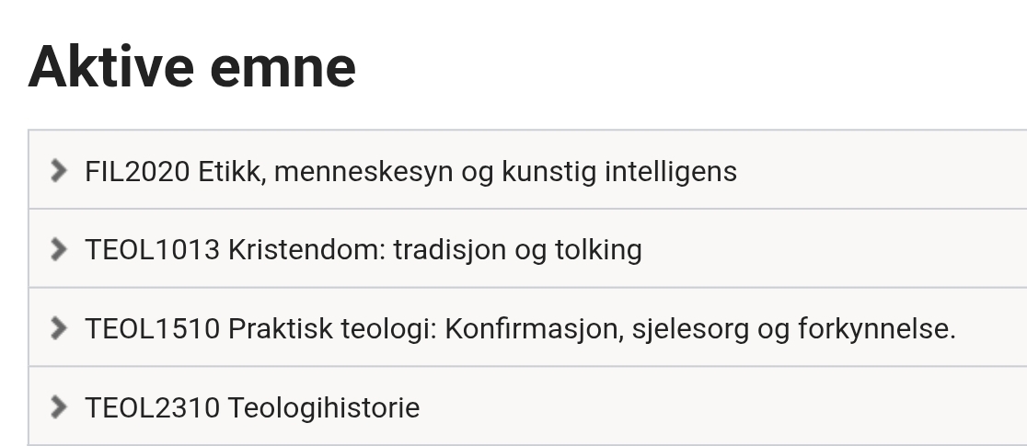Click the arrow icon beside TEOL1510
Screen dimensions: 1027x446
59,328
